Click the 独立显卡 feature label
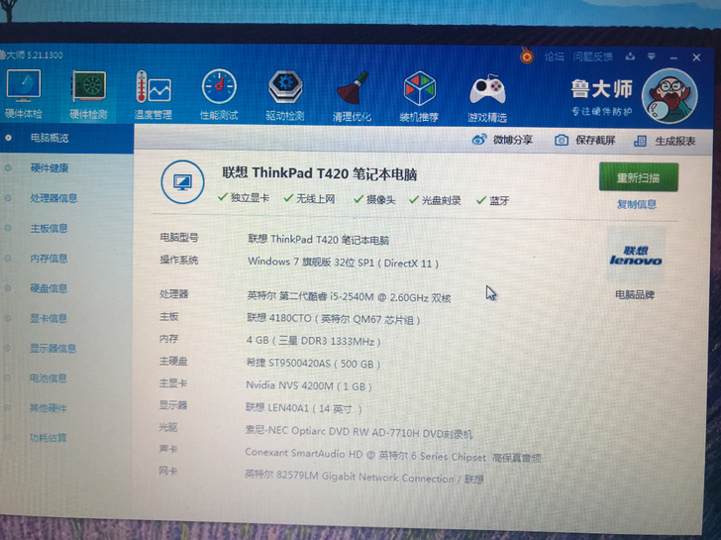 pos(250,198)
